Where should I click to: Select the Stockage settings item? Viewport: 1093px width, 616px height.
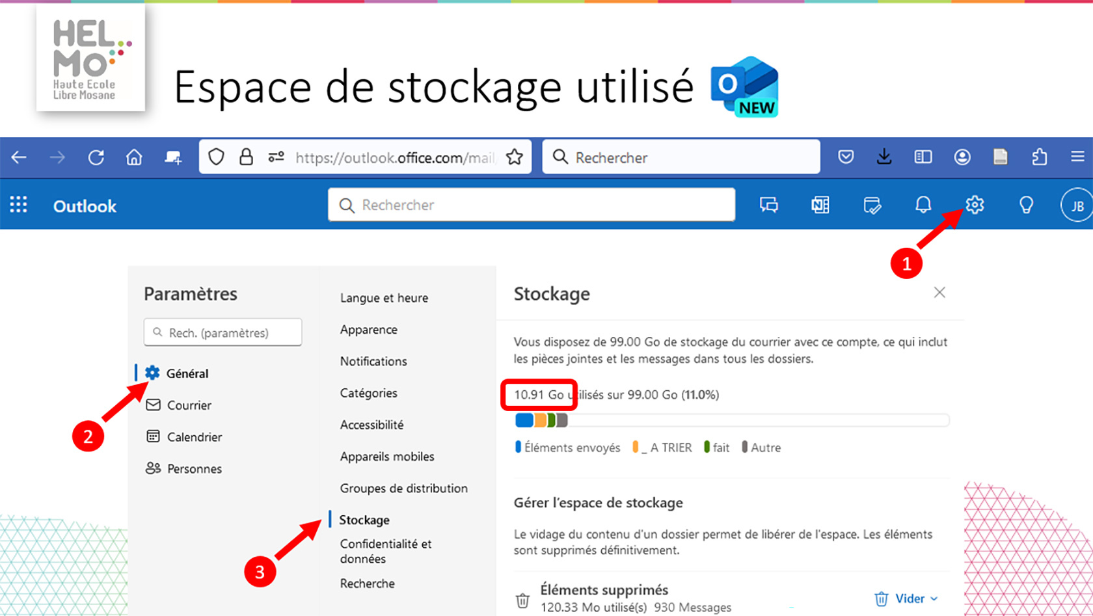[x=364, y=520]
